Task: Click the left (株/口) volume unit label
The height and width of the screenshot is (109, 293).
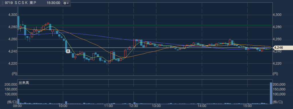Action: (12, 102)
